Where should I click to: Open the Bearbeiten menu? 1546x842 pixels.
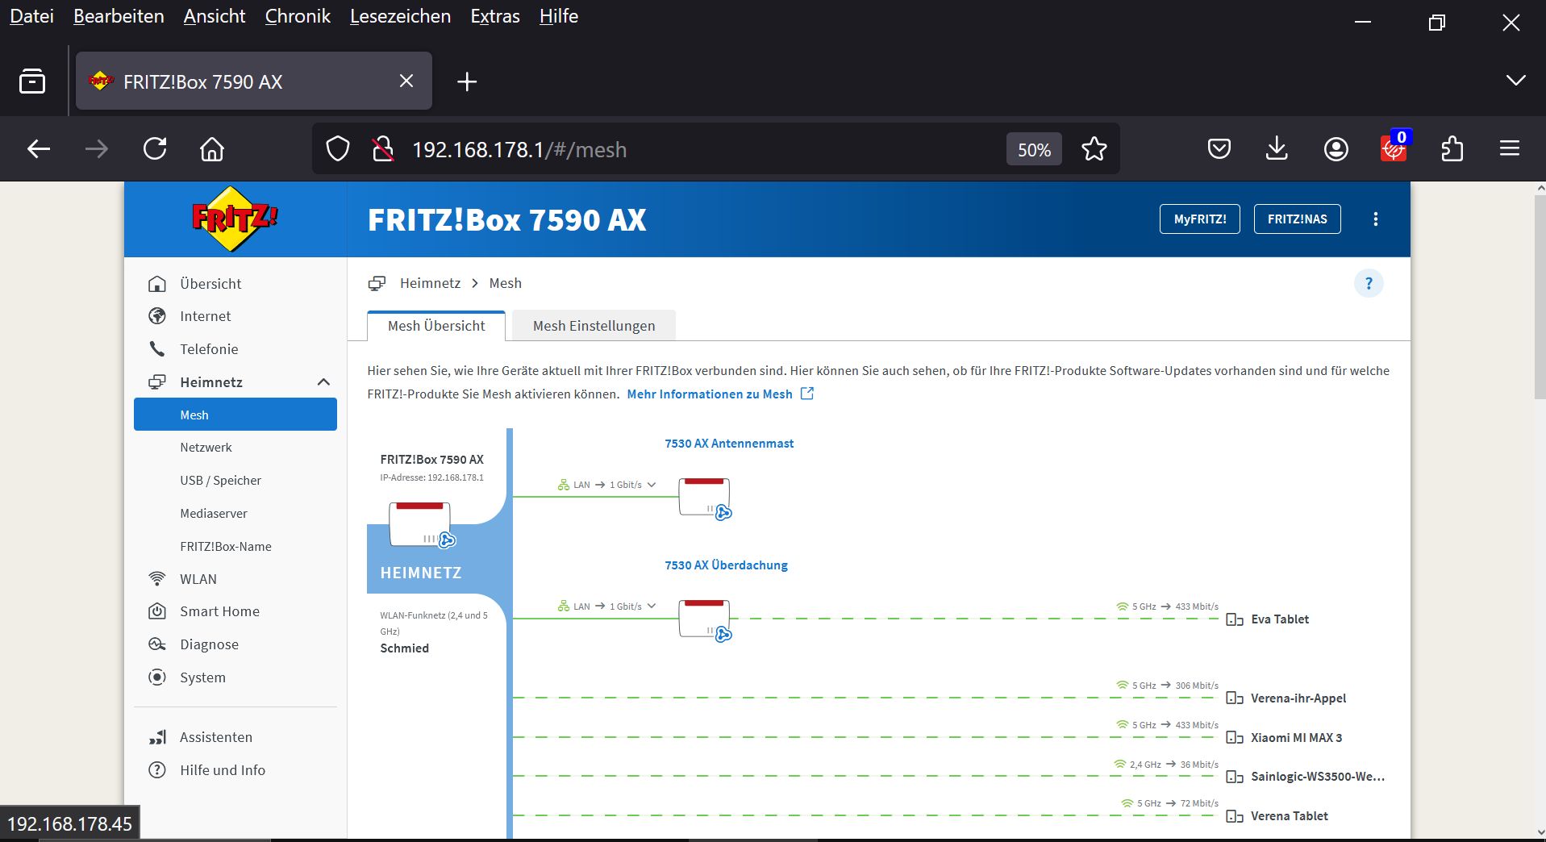pos(119,16)
